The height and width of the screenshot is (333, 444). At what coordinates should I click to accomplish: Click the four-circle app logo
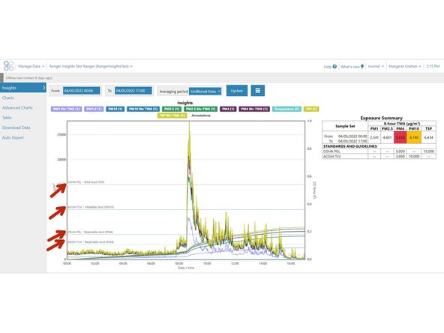[x=8, y=66]
